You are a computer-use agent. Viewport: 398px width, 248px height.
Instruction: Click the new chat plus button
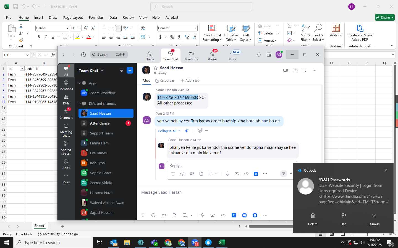pyautogui.click(x=130, y=70)
